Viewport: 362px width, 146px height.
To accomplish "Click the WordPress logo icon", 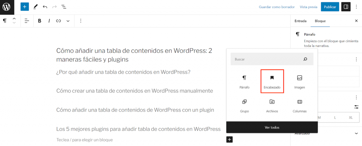I will pos(7,7).
